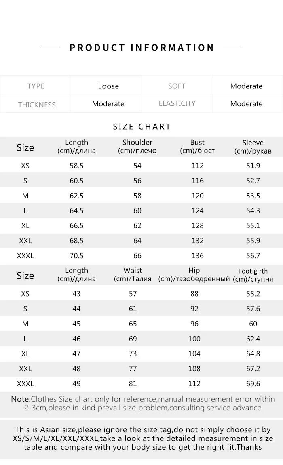Select the Foot girth (cm) column header
The width and height of the screenshot is (283, 465).
click(x=253, y=275)
